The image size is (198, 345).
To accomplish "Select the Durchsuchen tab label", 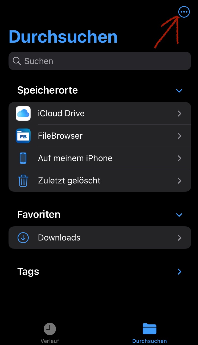I will [x=150, y=341].
